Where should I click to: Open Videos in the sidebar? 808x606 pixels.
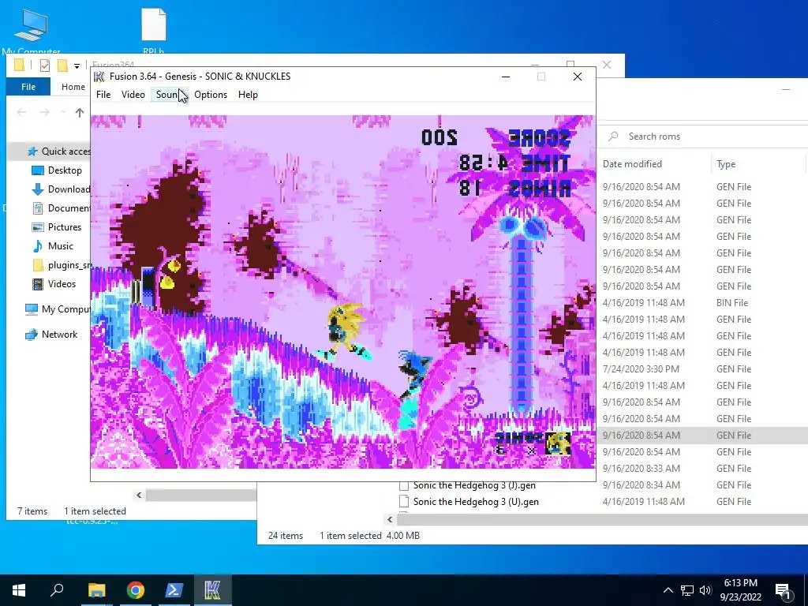[61, 284]
